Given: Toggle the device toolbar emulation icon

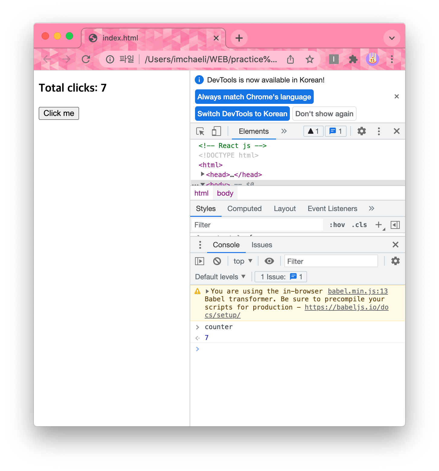Looking at the screenshot, I should click(x=216, y=131).
